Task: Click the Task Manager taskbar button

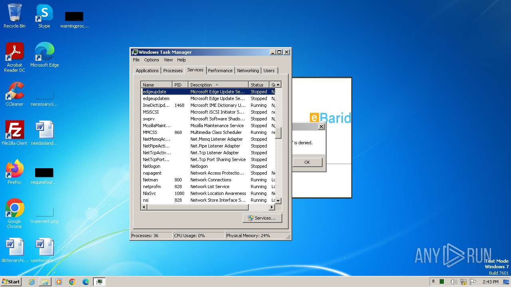Action: click(99, 282)
